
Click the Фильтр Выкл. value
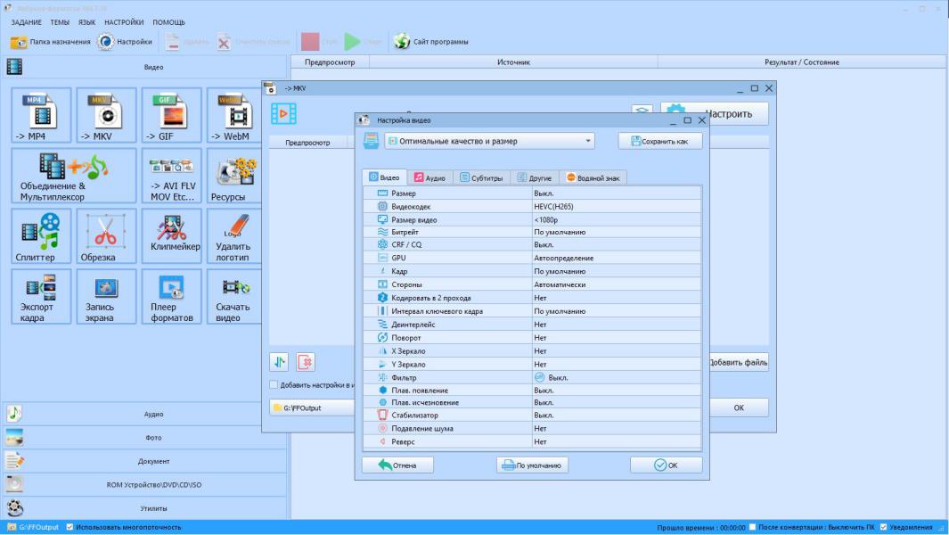click(616, 377)
